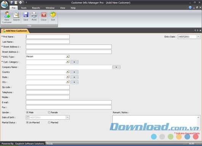Viewport: 202px width, 146px height.
Task: Click the Last Name input field
Action: pyautogui.click(x=48, y=42)
